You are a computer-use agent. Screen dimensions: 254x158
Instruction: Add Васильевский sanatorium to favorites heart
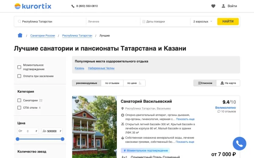coord(77,101)
